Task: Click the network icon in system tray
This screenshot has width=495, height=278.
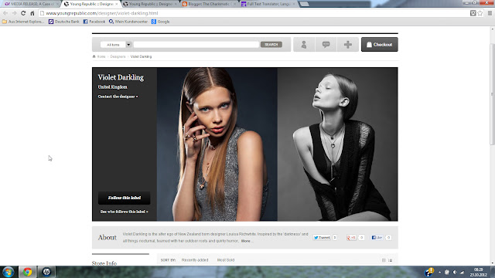Action: pyautogui.click(x=463, y=272)
